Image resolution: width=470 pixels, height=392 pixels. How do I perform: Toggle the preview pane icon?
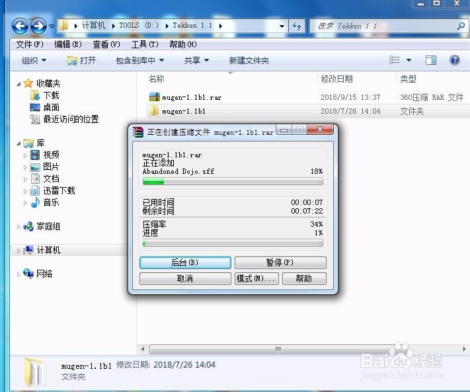(431, 60)
